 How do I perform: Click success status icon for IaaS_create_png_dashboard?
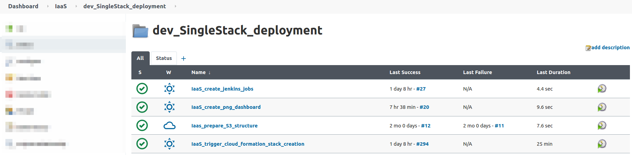(x=142, y=107)
